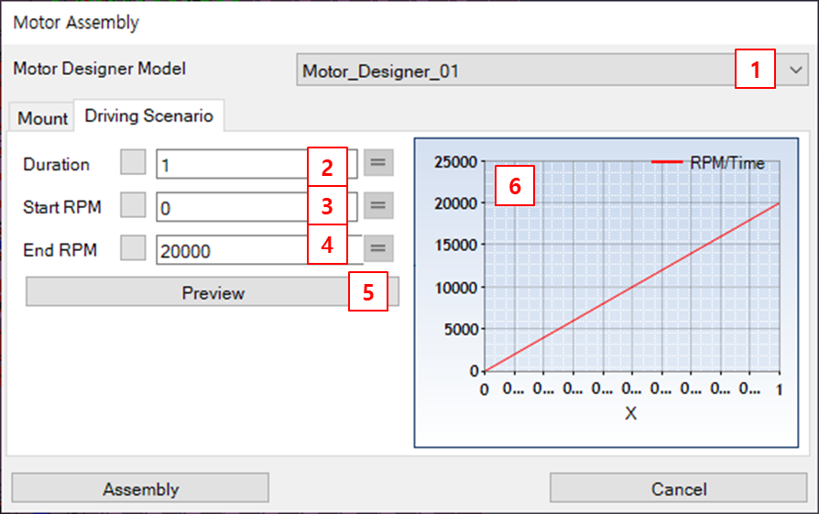
Task: Click the Assembly button
Action: click(x=140, y=488)
